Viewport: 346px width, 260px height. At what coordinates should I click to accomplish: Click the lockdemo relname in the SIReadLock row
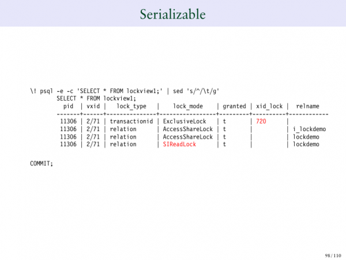point(306,144)
